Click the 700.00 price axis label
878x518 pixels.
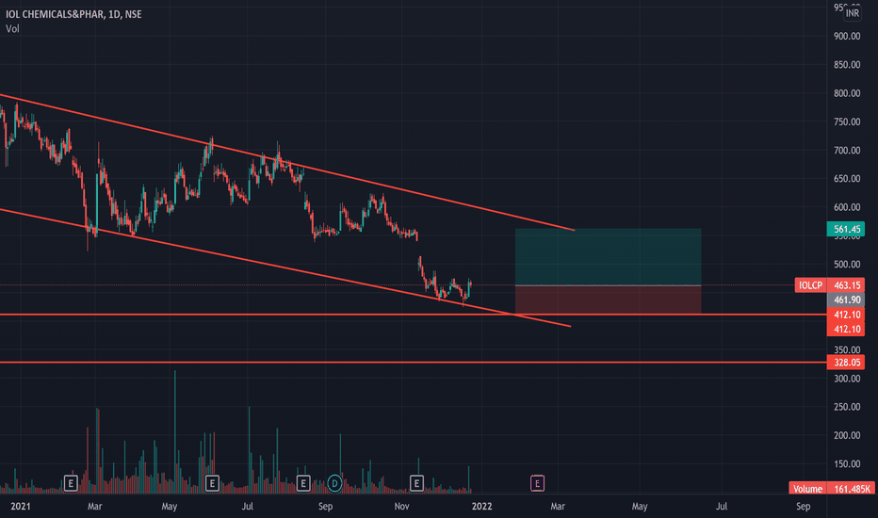coord(847,151)
